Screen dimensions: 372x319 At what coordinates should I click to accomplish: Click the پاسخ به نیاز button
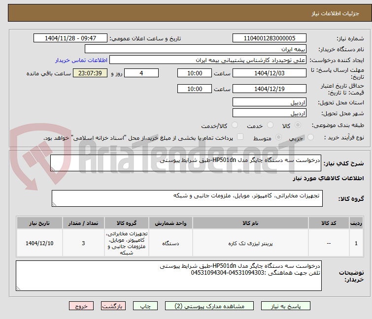tap(286, 306)
